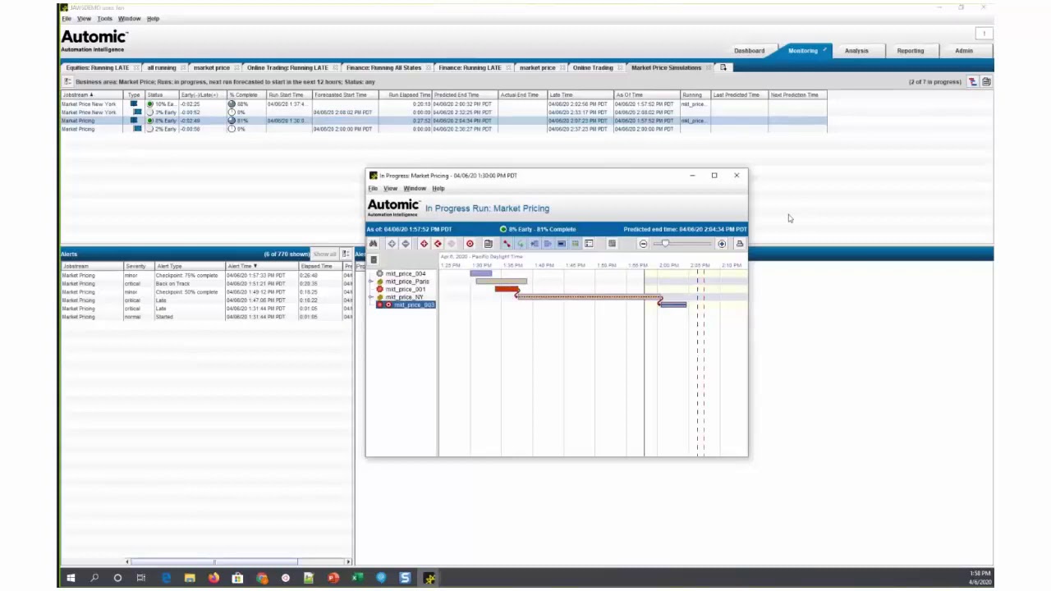Open File menu in In Progress window
This screenshot has width=1051, height=591.
(x=373, y=189)
